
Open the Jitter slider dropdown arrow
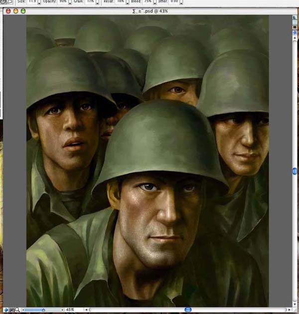[x=181, y=2]
